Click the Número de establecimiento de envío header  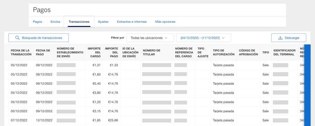click(x=70, y=52)
